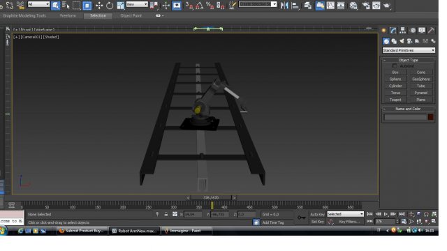Toggle Graphite Modeling Tools ribbon icon
The image size is (447, 251).
coord(320,6)
